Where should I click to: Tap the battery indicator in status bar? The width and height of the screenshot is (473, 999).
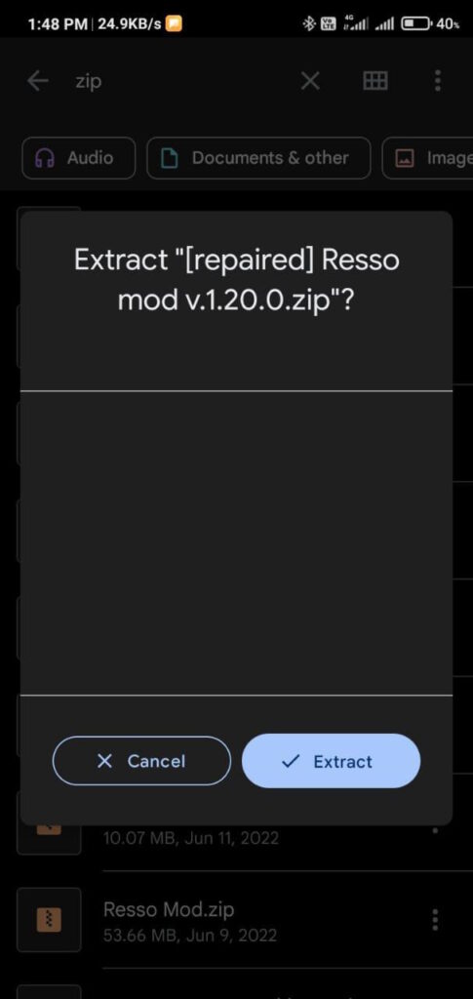tap(417, 24)
